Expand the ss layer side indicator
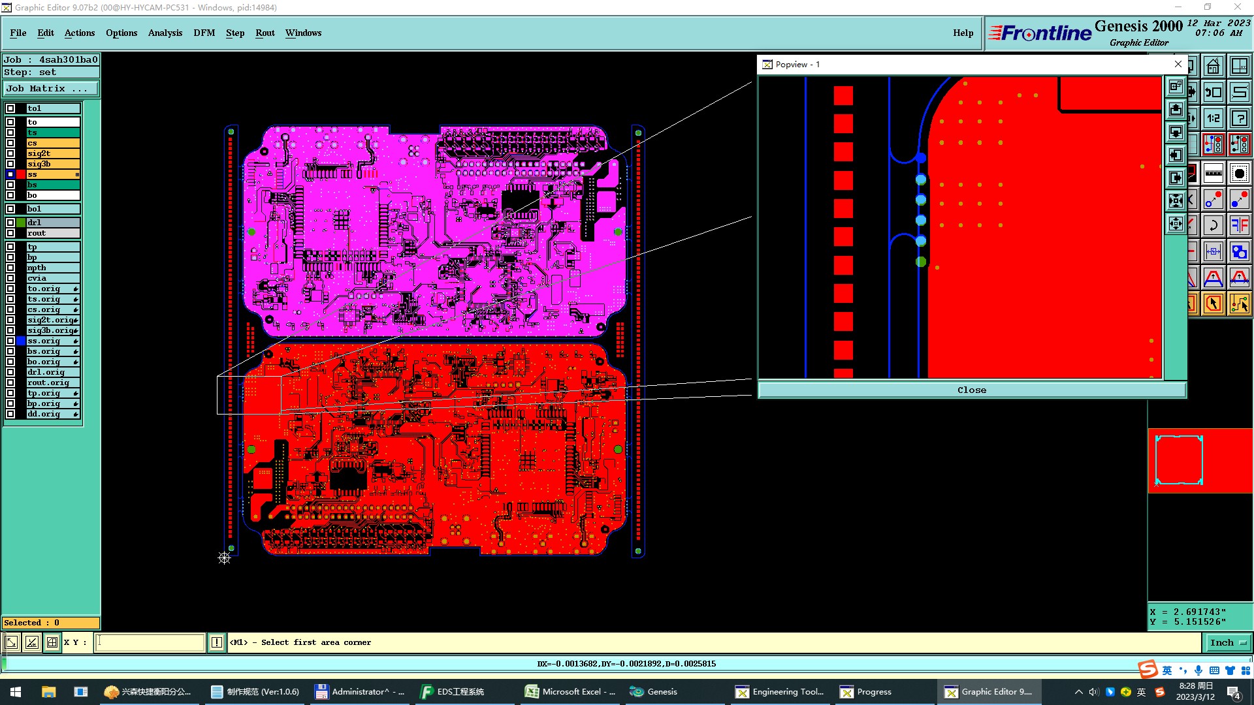The height and width of the screenshot is (705, 1254). point(77,174)
